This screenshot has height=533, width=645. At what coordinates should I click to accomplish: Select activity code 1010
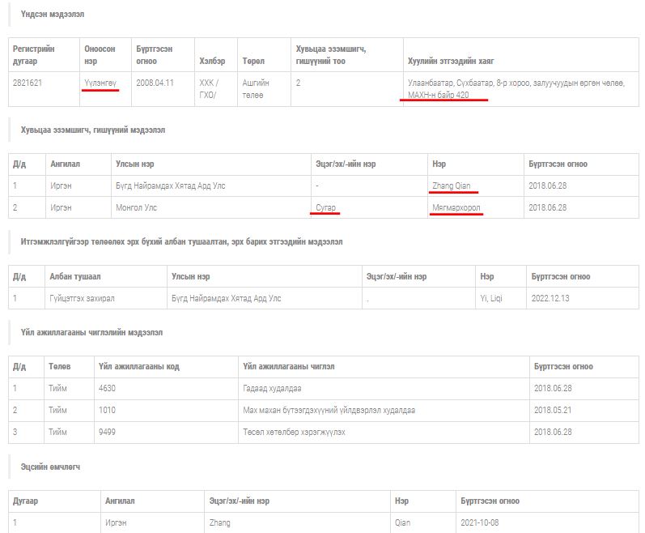pyautogui.click(x=107, y=410)
